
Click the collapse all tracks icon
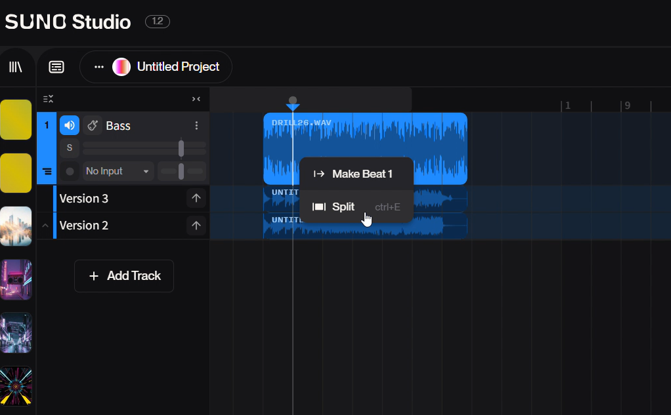click(x=48, y=99)
